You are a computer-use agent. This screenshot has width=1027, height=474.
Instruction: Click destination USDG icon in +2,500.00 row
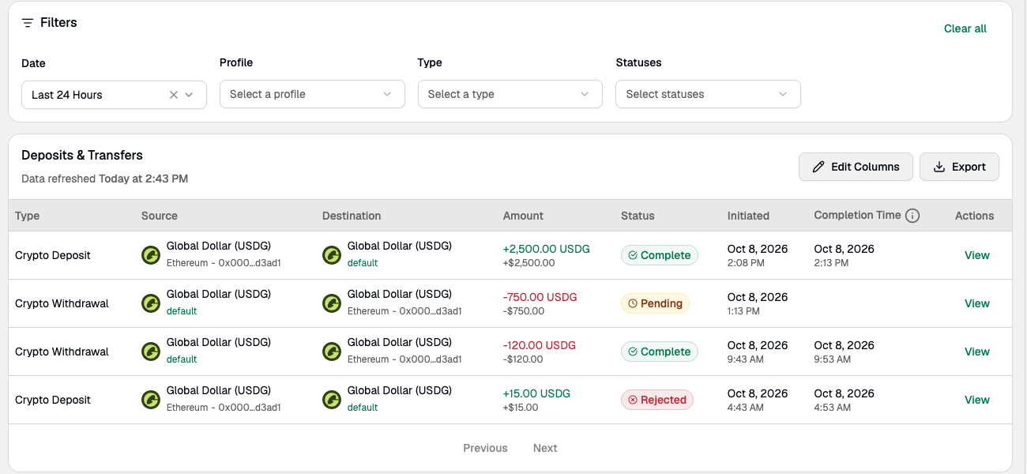click(x=332, y=255)
